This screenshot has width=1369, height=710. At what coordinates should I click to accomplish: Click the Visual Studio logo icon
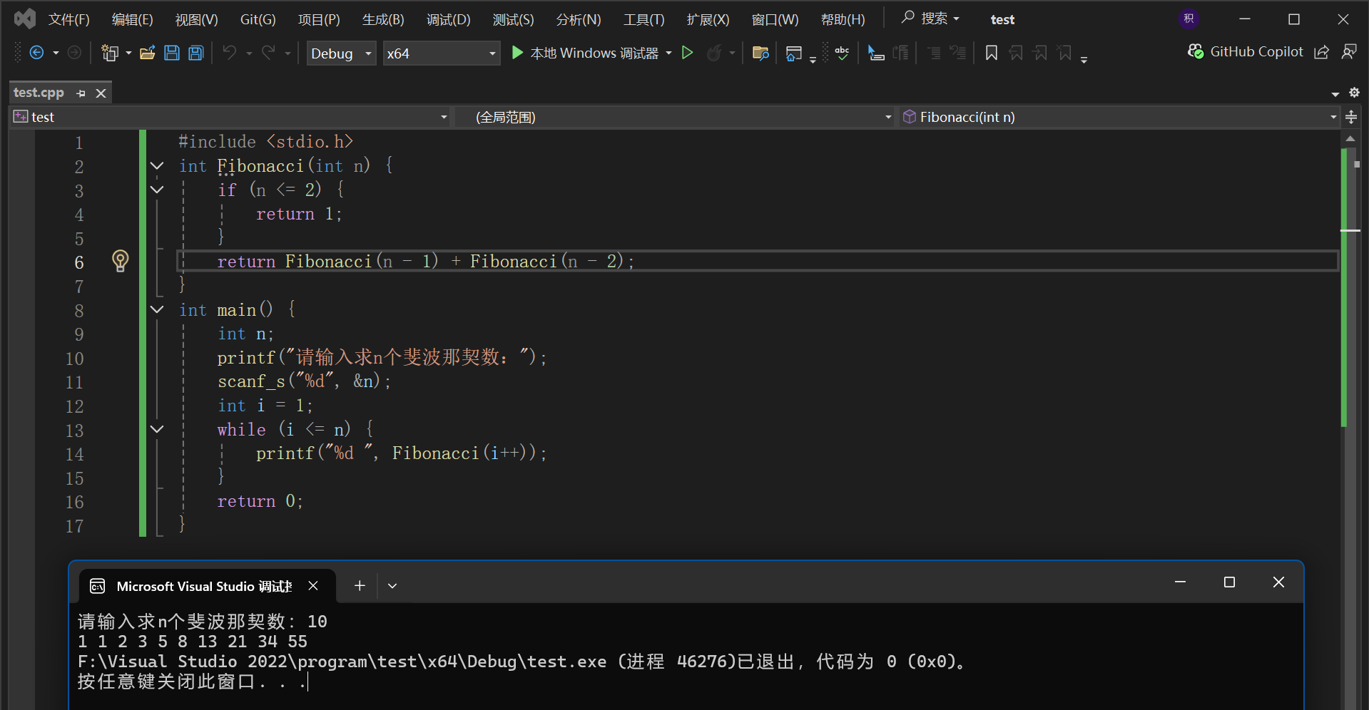click(x=25, y=19)
